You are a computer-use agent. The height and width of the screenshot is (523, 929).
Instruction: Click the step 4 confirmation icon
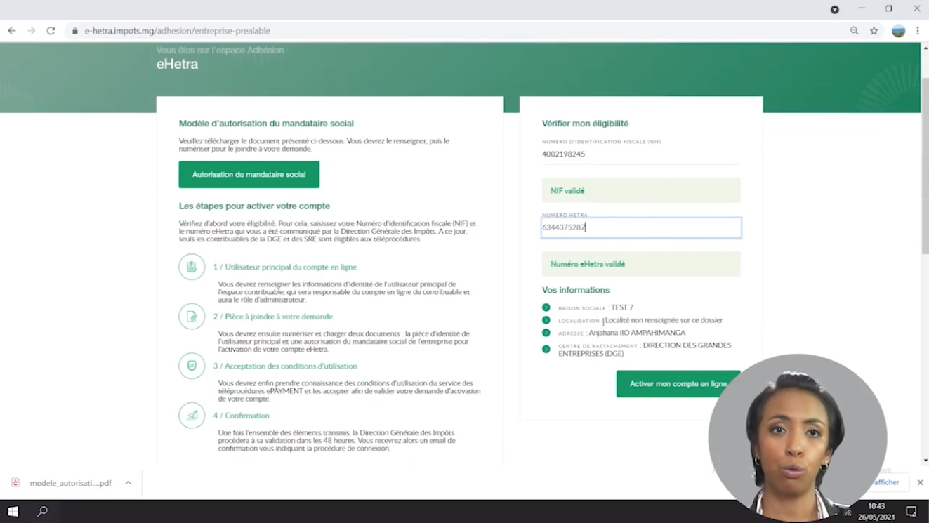(x=192, y=416)
